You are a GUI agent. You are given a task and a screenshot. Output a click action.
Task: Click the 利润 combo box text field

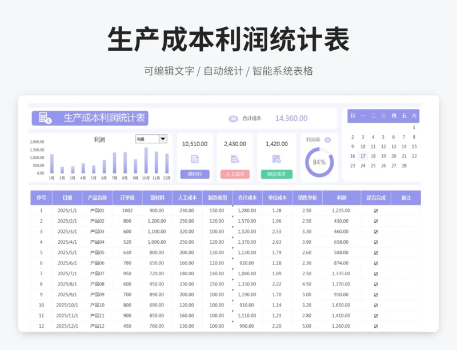pos(146,139)
